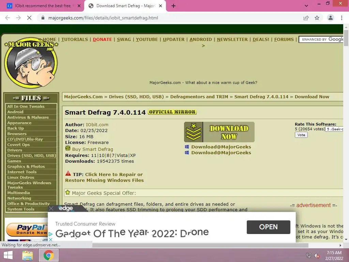The image size is (349, 262).
Task: Bookmark this page with the star icon
Action: (x=317, y=18)
